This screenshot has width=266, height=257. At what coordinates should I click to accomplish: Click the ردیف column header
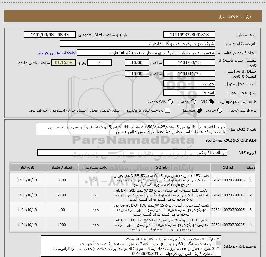click(x=251, y=168)
